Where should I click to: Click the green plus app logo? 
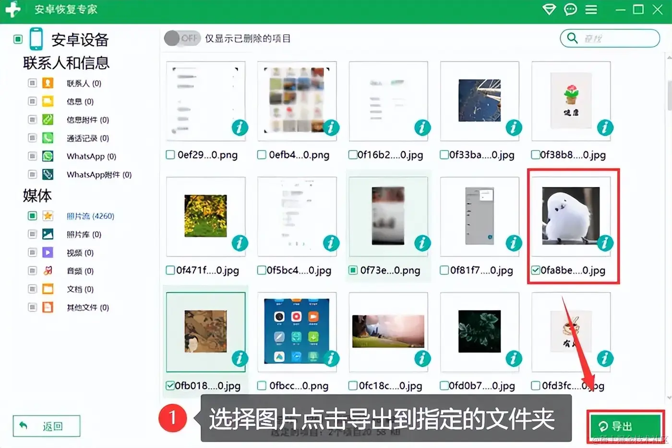(x=12, y=9)
